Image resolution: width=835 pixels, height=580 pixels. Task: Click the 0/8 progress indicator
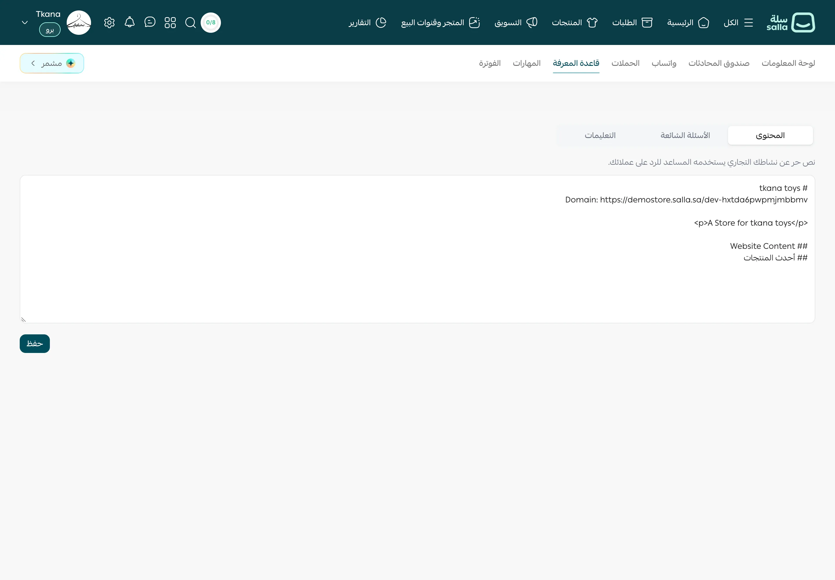tap(211, 23)
